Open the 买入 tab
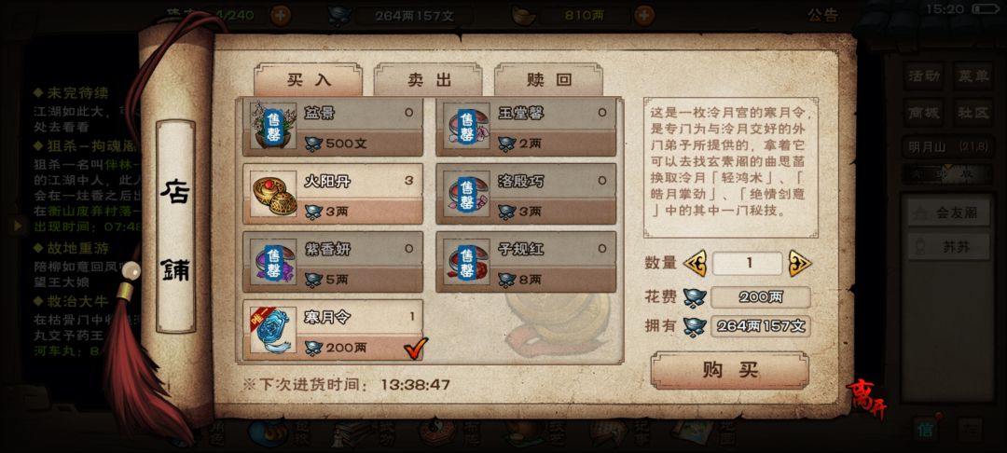1007x453 pixels. [x=309, y=79]
